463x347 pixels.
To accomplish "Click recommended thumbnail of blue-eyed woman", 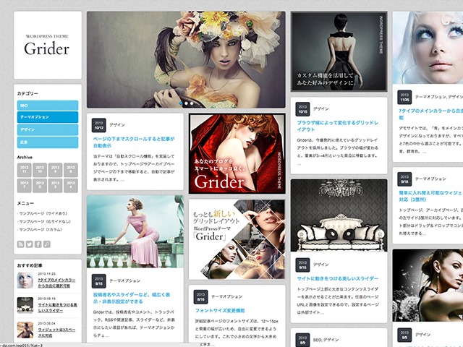I will 25,280.
